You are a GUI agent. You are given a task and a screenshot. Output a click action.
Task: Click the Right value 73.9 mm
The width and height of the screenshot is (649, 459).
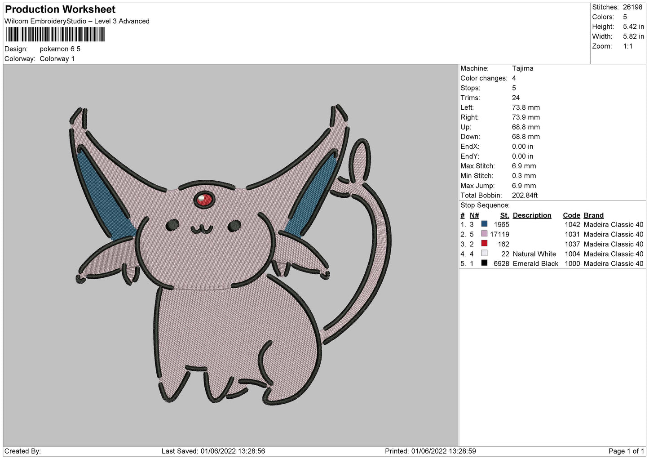(525, 117)
